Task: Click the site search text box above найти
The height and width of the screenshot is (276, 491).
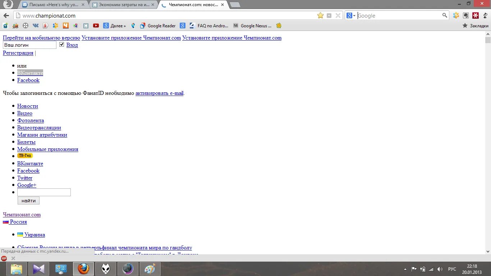Action: point(44,192)
